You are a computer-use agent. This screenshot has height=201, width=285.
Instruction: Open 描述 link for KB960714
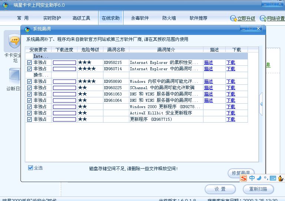(209, 69)
